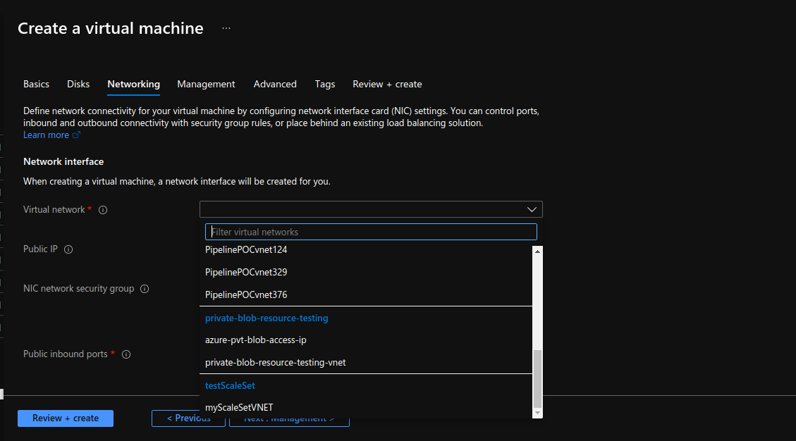Image resolution: width=796 pixels, height=441 pixels.
Task: Click the scrollbar up arrow in the dropdown list
Action: pyautogui.click(x=538, y=251)
